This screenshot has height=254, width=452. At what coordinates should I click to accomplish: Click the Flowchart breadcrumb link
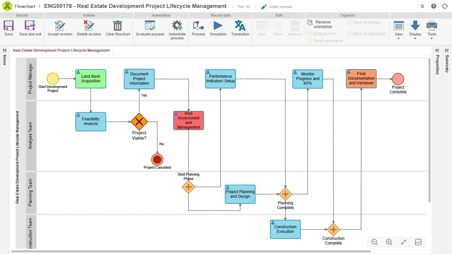click(x=25, y=6)
